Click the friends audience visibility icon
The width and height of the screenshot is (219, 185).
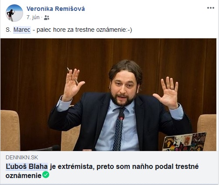47,18
